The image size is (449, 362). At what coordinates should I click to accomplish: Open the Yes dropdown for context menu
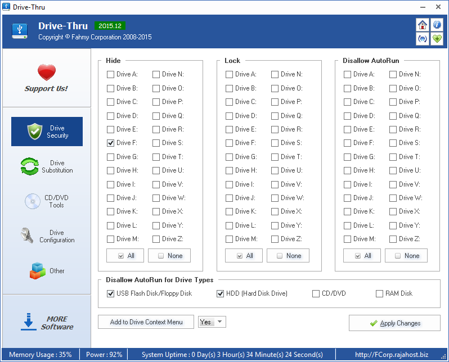pos(212,322)
